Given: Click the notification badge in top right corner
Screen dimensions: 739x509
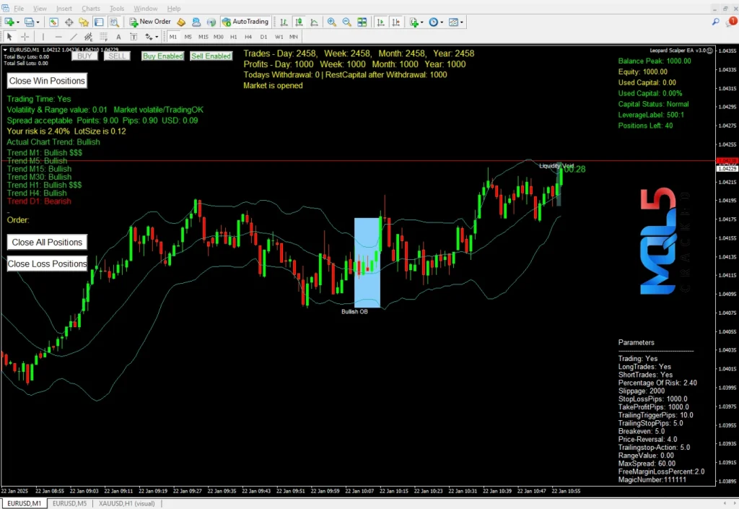Looking at the screenshot, I should [733, 21].
